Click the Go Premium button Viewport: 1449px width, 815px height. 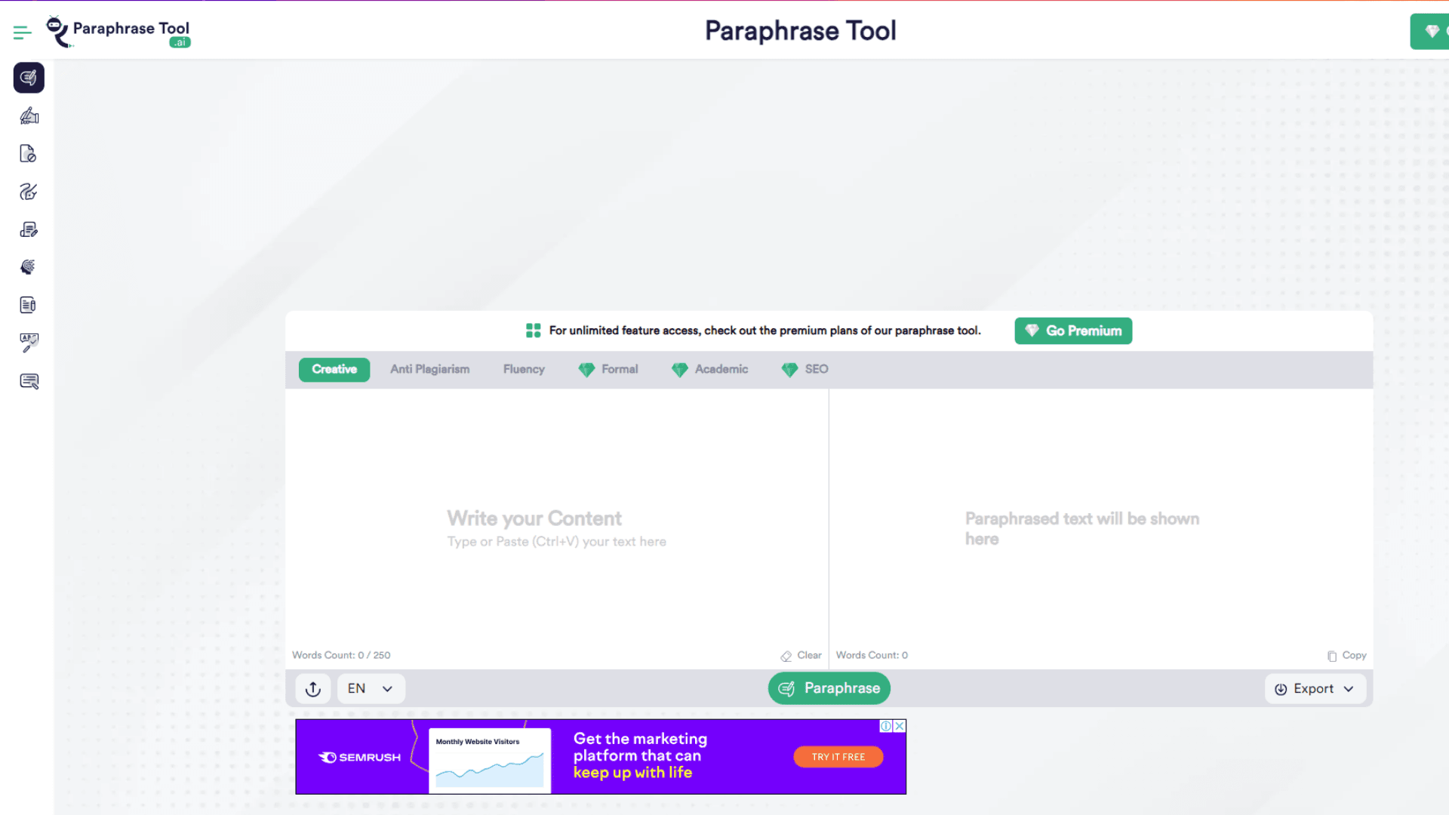[1072, 331]
